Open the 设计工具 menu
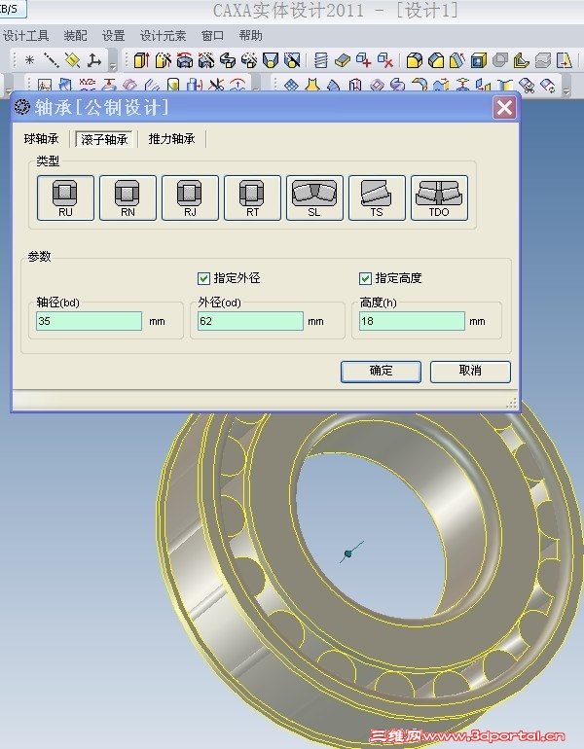The width and height of the screenshot is (584, 749). (26, 36)
